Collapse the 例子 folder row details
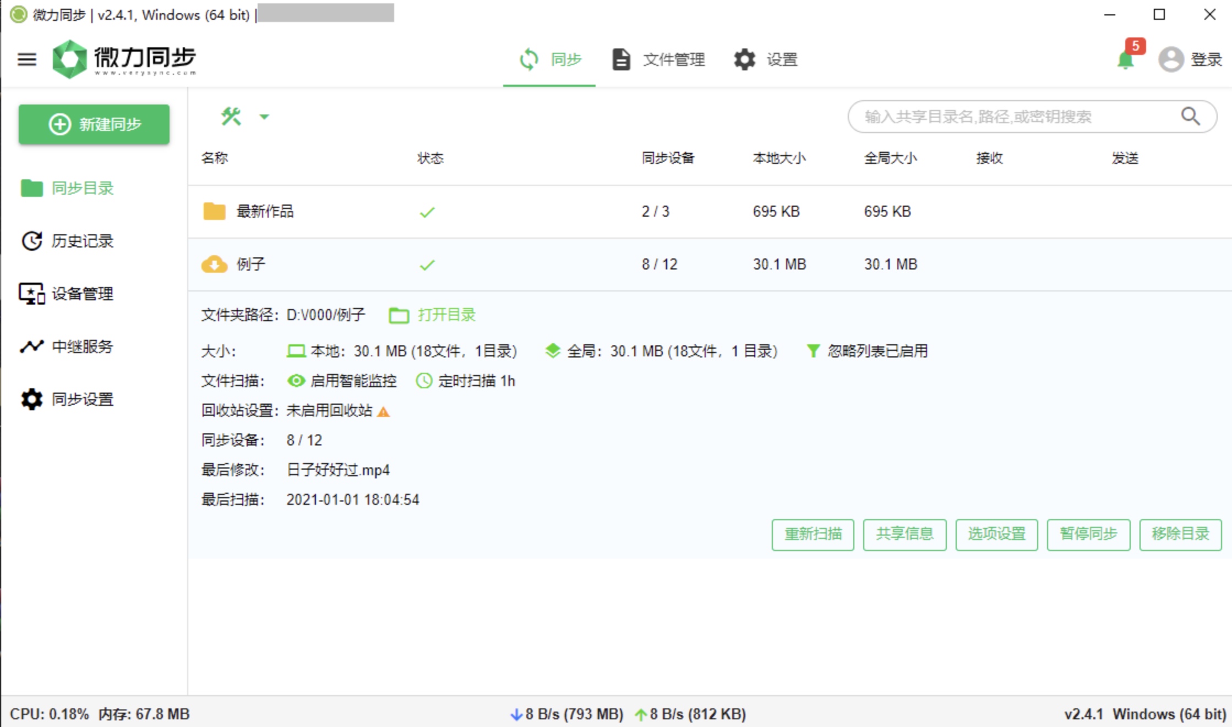The image size is (1232, 727). pyautogui.click(x=710, y=265)
